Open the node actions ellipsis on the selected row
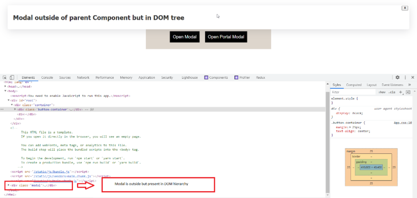Viewport: 417px width, 198px height. (2, 109)
